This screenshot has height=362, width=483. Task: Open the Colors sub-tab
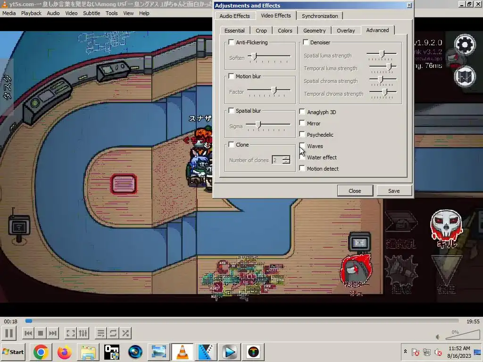(285, 31)
